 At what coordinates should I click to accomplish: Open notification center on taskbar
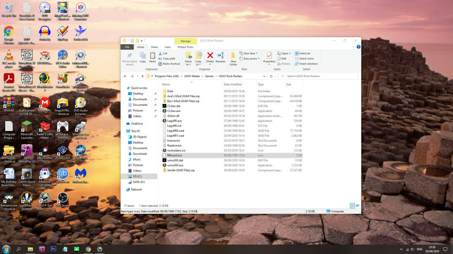pyautogui.click(x=445, y=249)
